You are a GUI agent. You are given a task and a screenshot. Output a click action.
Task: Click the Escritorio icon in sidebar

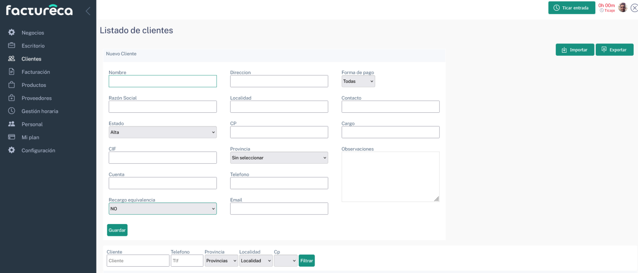point(12,45)
